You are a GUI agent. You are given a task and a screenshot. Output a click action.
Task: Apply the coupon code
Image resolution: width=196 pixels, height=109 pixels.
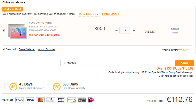point(185,63)
